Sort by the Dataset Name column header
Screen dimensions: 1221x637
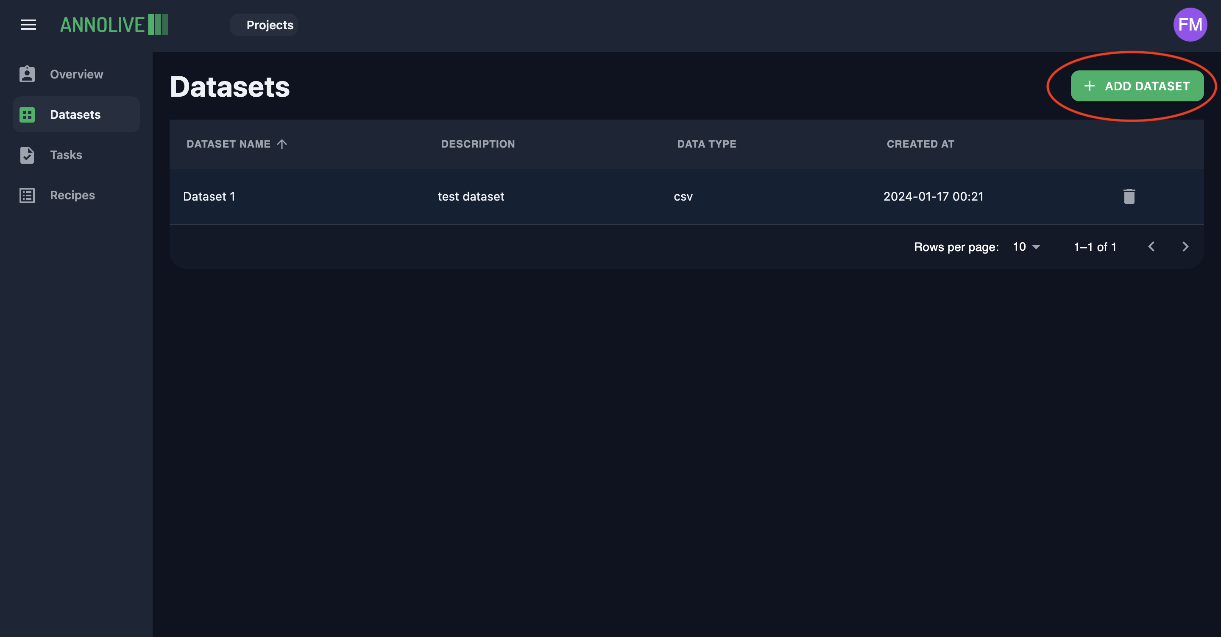(229, 144)
